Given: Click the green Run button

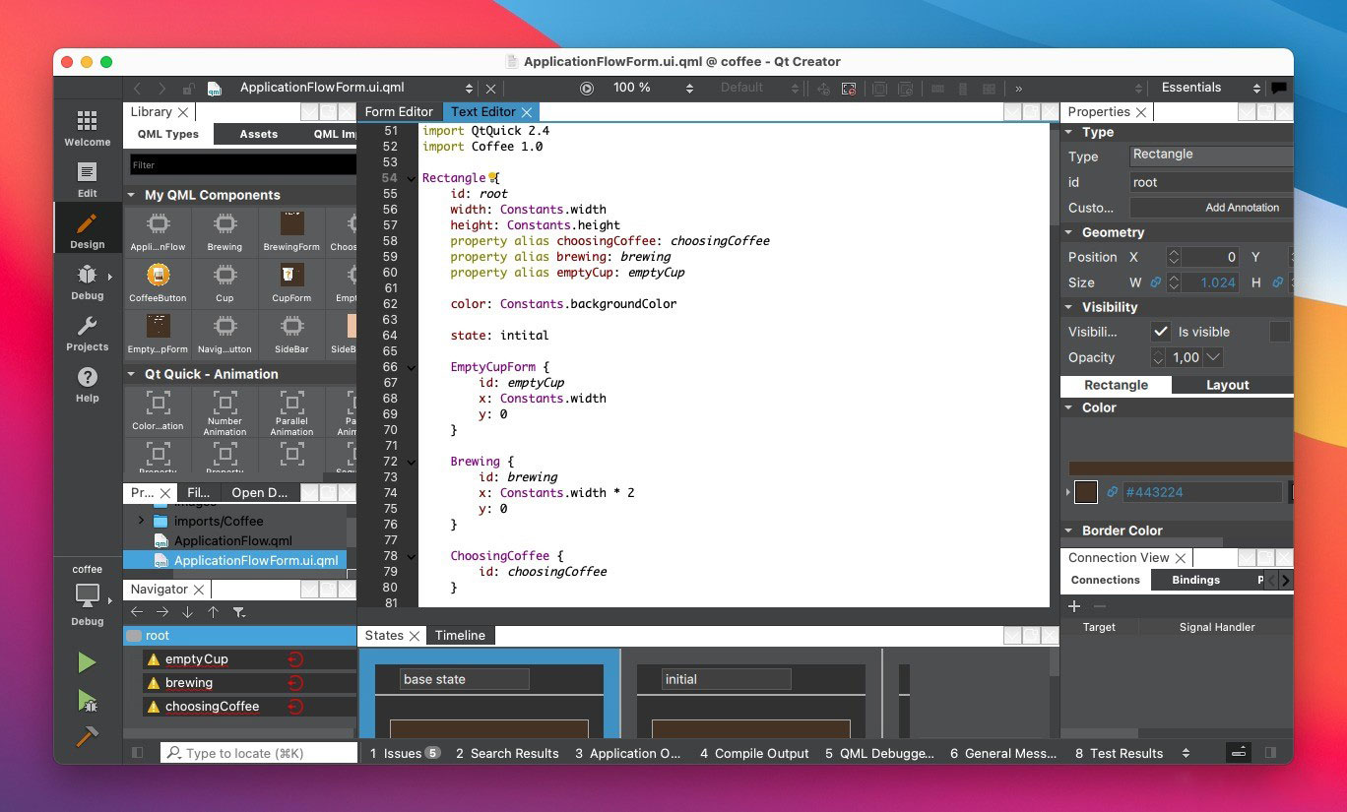Looking at the screenshot, I should point(88,662).
